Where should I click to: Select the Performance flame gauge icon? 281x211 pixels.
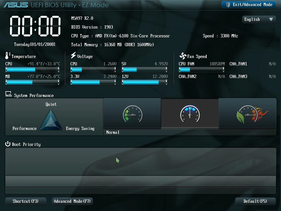[x=247, y=114]
